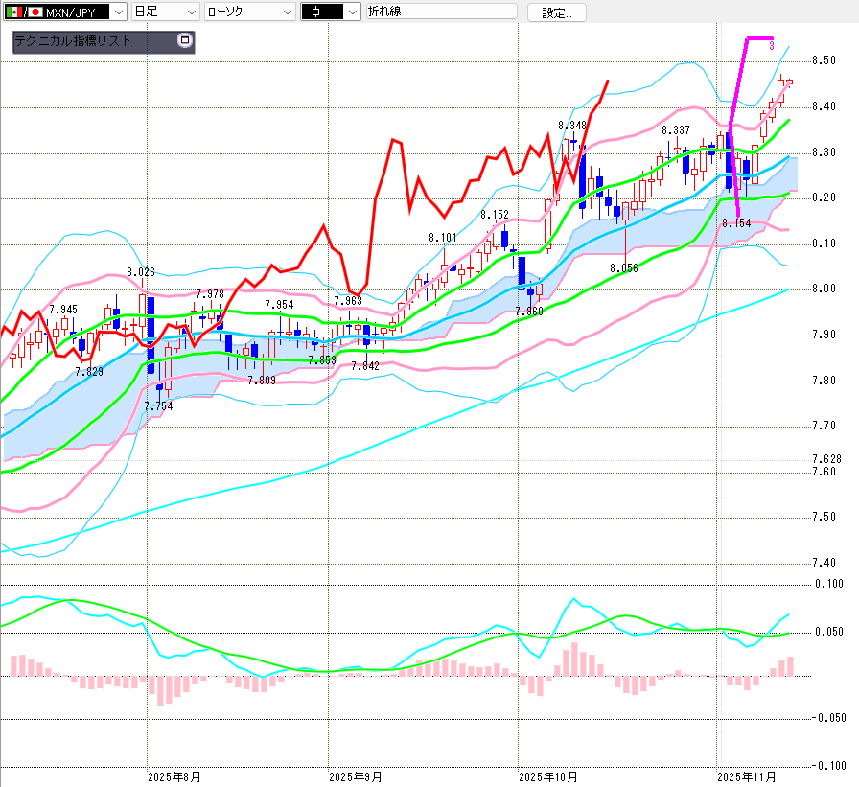Click the 8.056 low price label
Viewport: 859px width, 787px height.
623,268
